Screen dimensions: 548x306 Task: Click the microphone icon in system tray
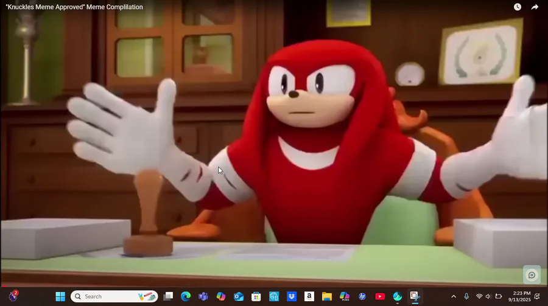coord(466,296)
